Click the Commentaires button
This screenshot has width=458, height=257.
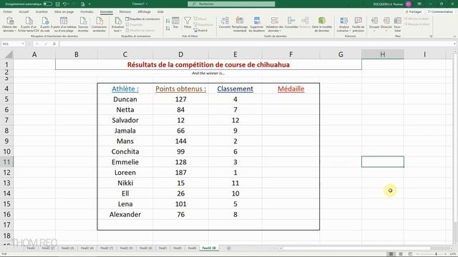(440, 11)
